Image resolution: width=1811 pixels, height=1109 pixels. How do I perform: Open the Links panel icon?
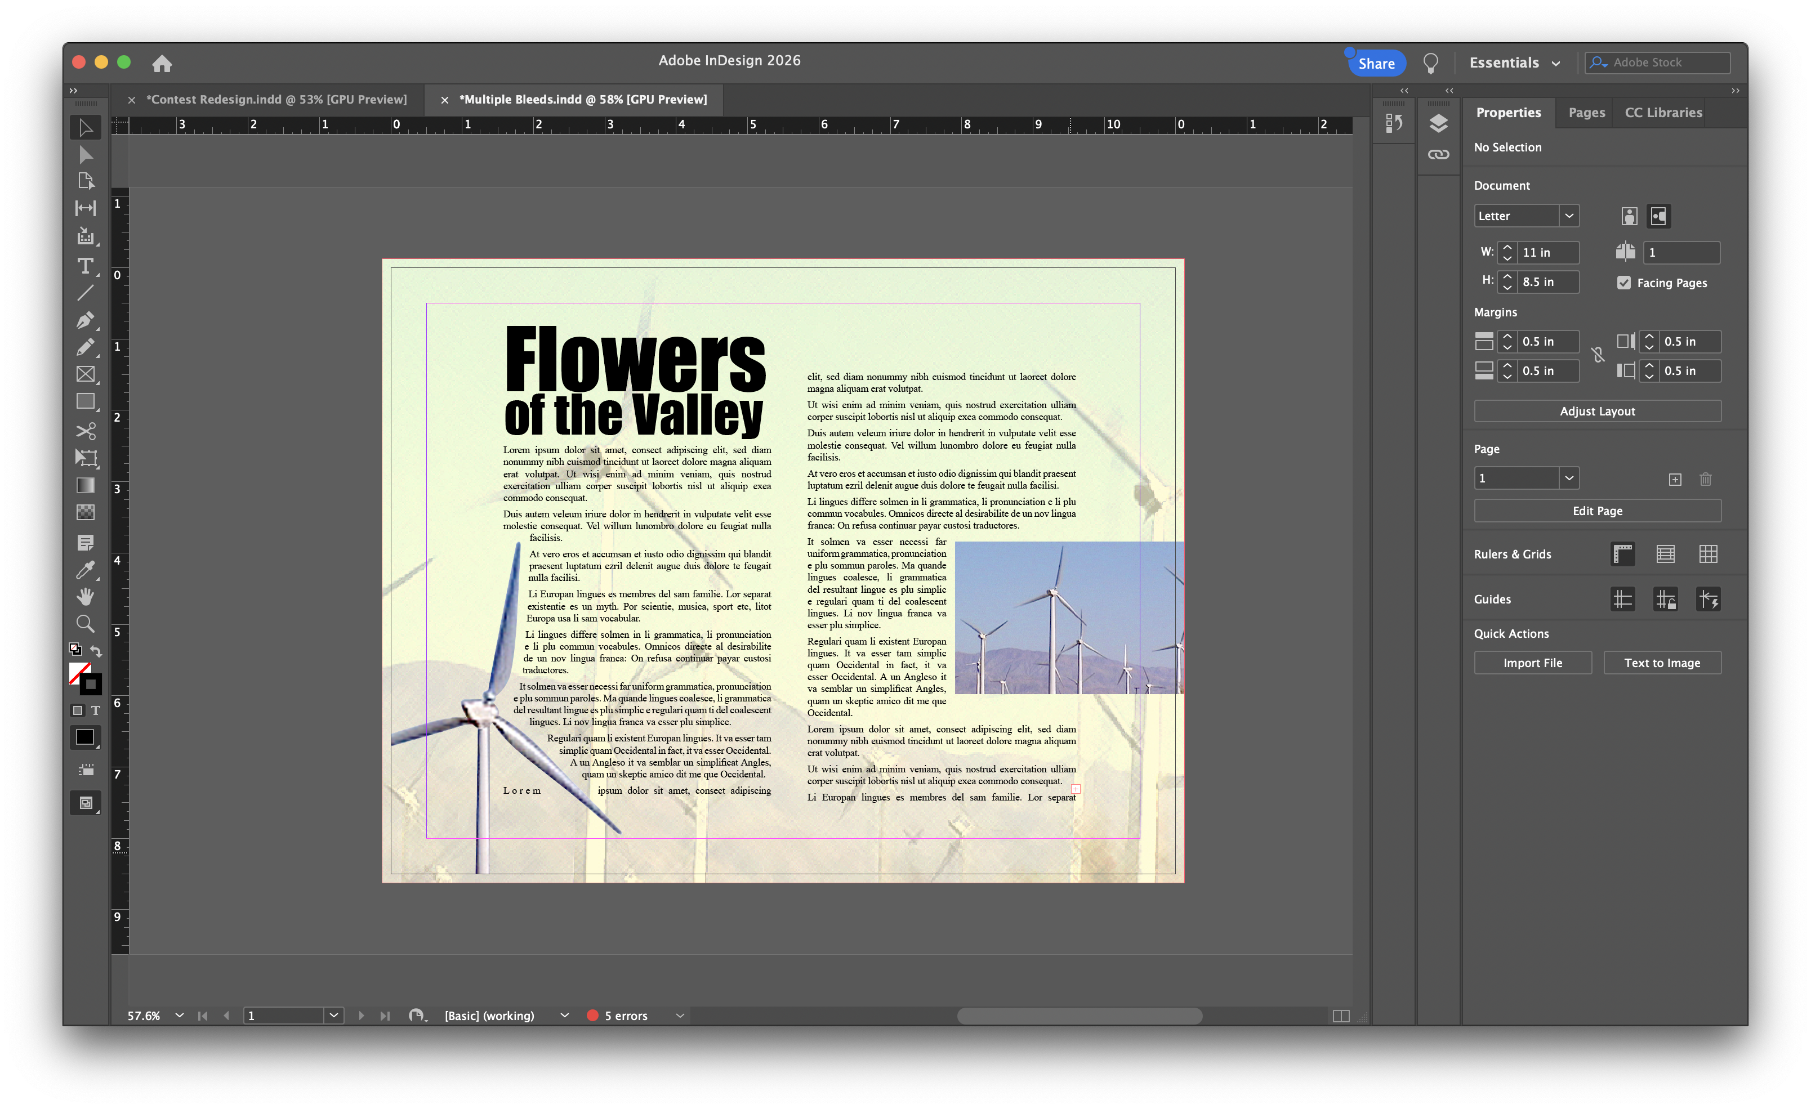tap(1438, 154)
